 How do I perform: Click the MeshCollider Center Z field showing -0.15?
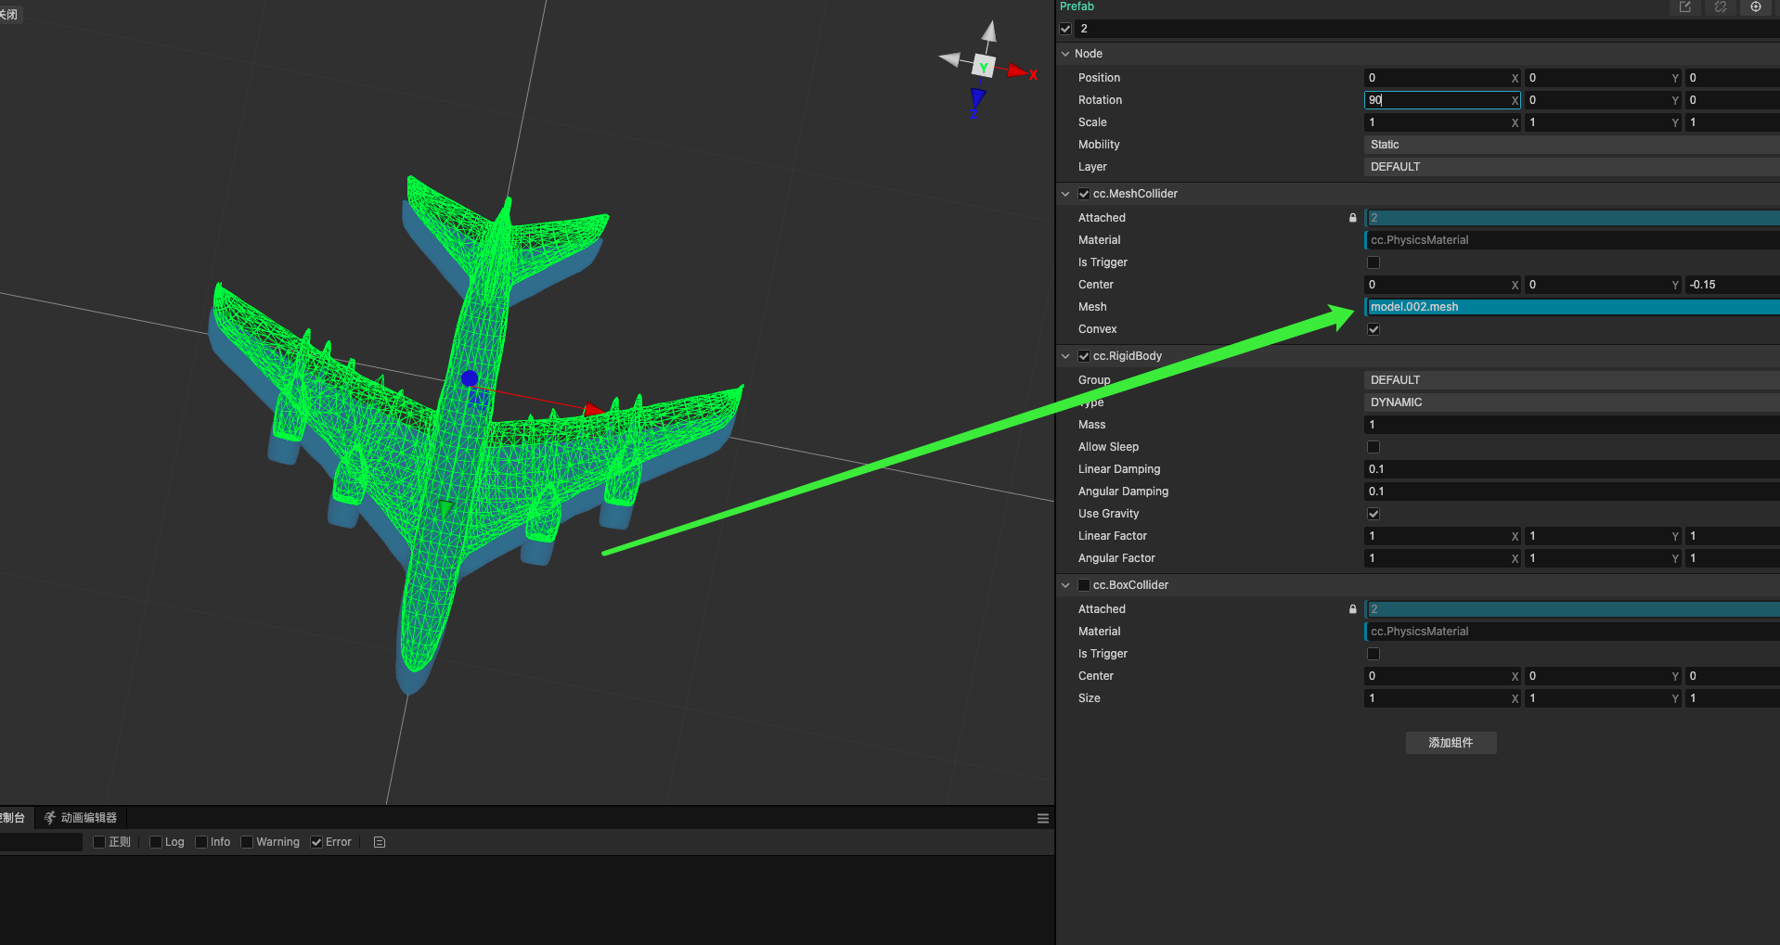click(1733, 285)
